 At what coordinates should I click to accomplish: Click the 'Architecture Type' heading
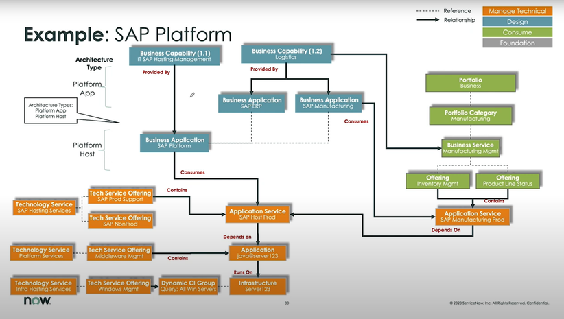tap(94, 63)
